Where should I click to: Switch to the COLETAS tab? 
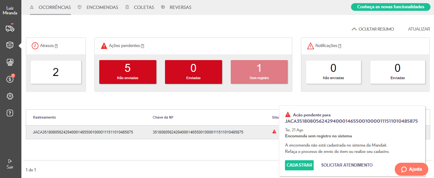pos(144,7)
